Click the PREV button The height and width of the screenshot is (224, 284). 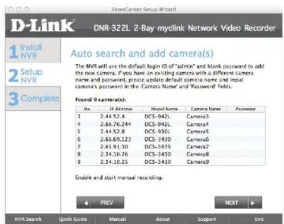100,203
